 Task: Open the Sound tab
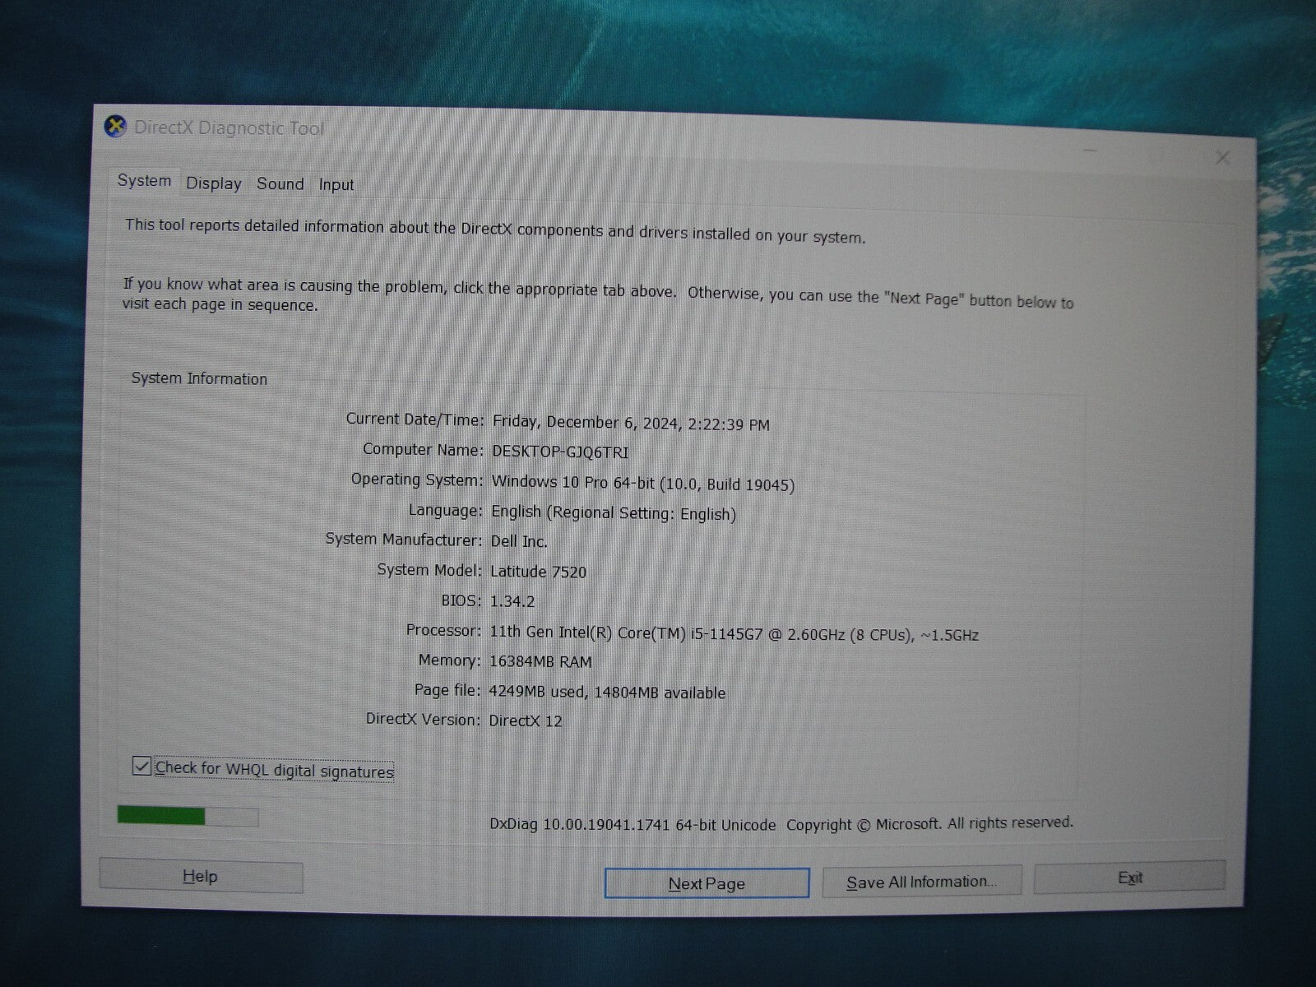click(x=280, y=184)
